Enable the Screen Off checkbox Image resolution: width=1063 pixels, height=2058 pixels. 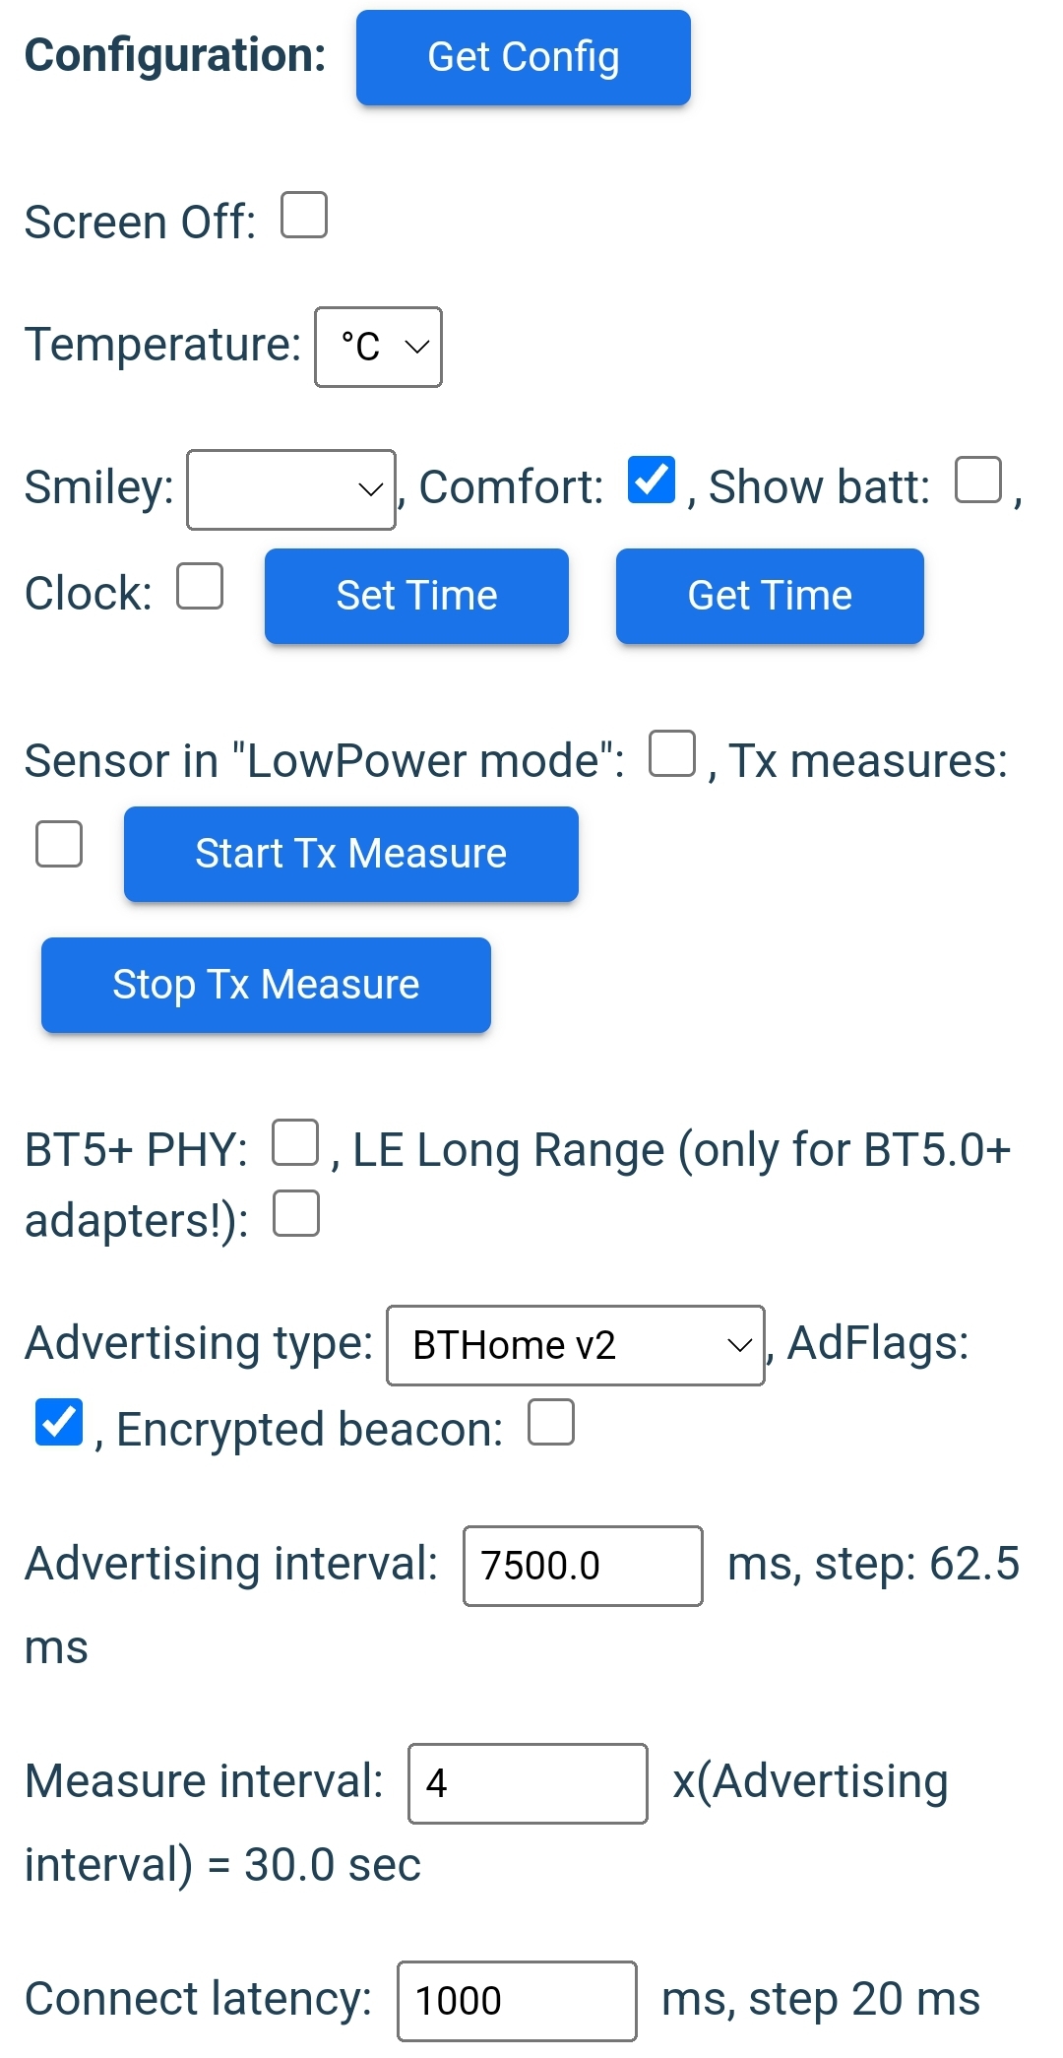[x=304, y=216]
